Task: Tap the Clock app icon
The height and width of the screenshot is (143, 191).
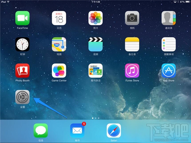Action: 22,44
